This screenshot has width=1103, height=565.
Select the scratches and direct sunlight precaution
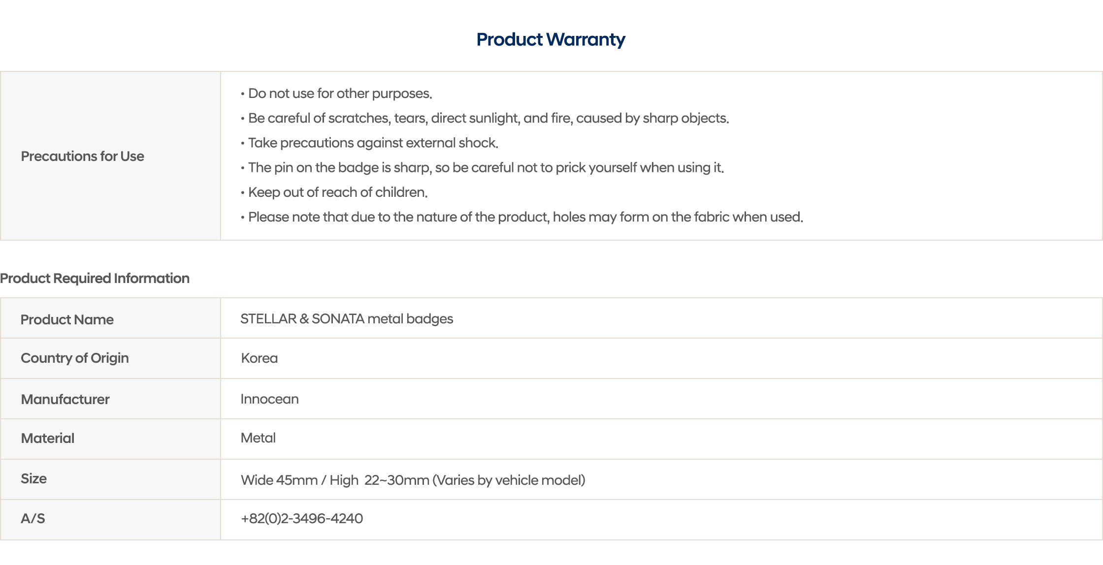(488, 118)
